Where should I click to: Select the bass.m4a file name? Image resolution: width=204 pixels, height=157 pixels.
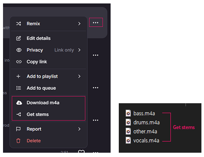click(x=144, y=114)
